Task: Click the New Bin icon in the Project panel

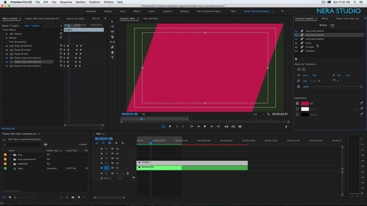Action: click(x=73, y=197)
